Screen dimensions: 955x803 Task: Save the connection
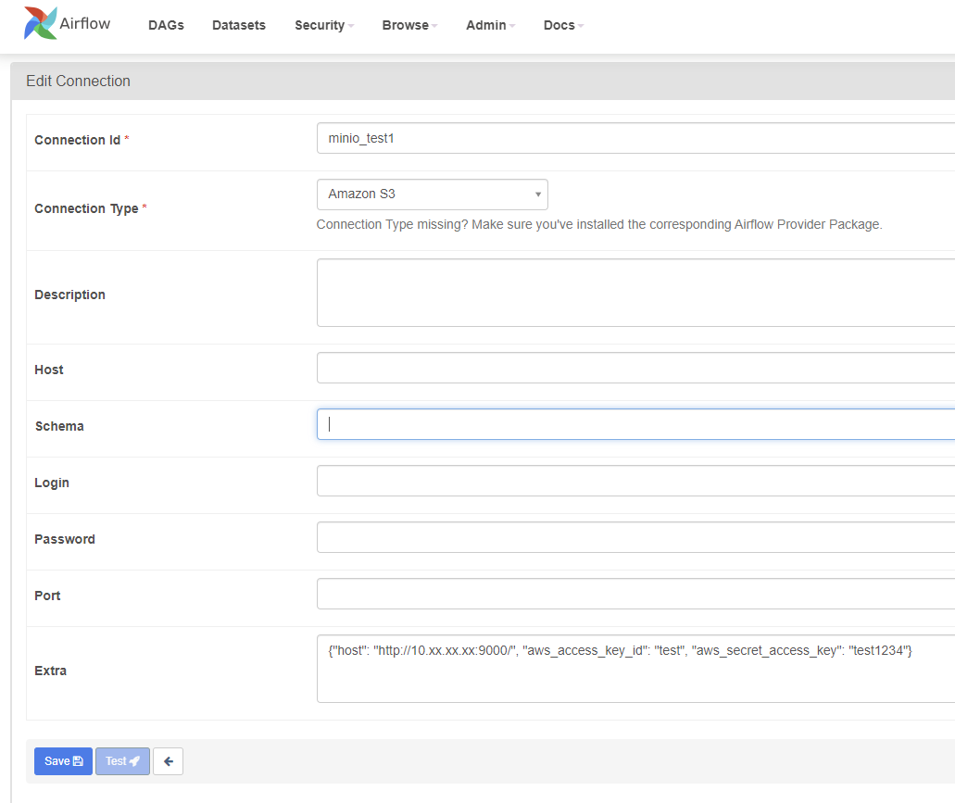point(63,761)
